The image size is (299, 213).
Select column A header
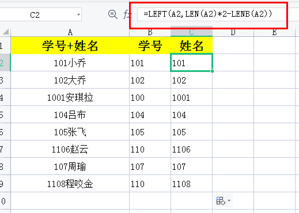(x=70, y=32)
